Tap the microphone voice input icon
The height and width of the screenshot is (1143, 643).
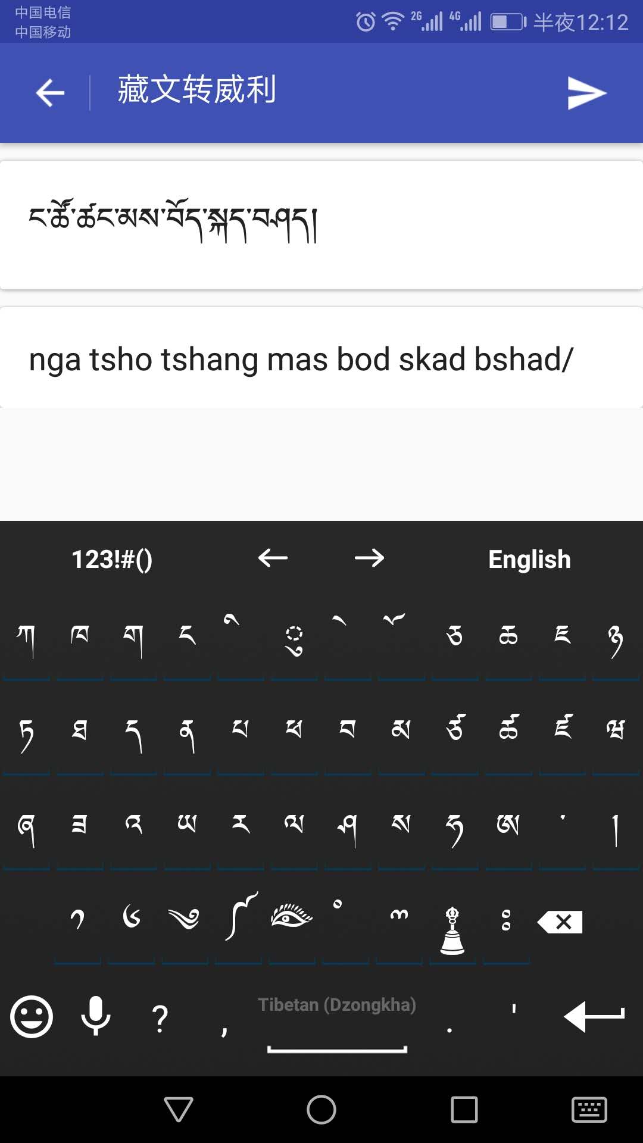(96, 1016)
